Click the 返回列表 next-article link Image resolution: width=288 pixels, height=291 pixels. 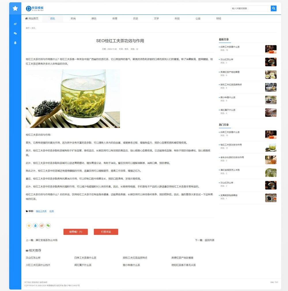pyautogui.click(x=209, y=240)
